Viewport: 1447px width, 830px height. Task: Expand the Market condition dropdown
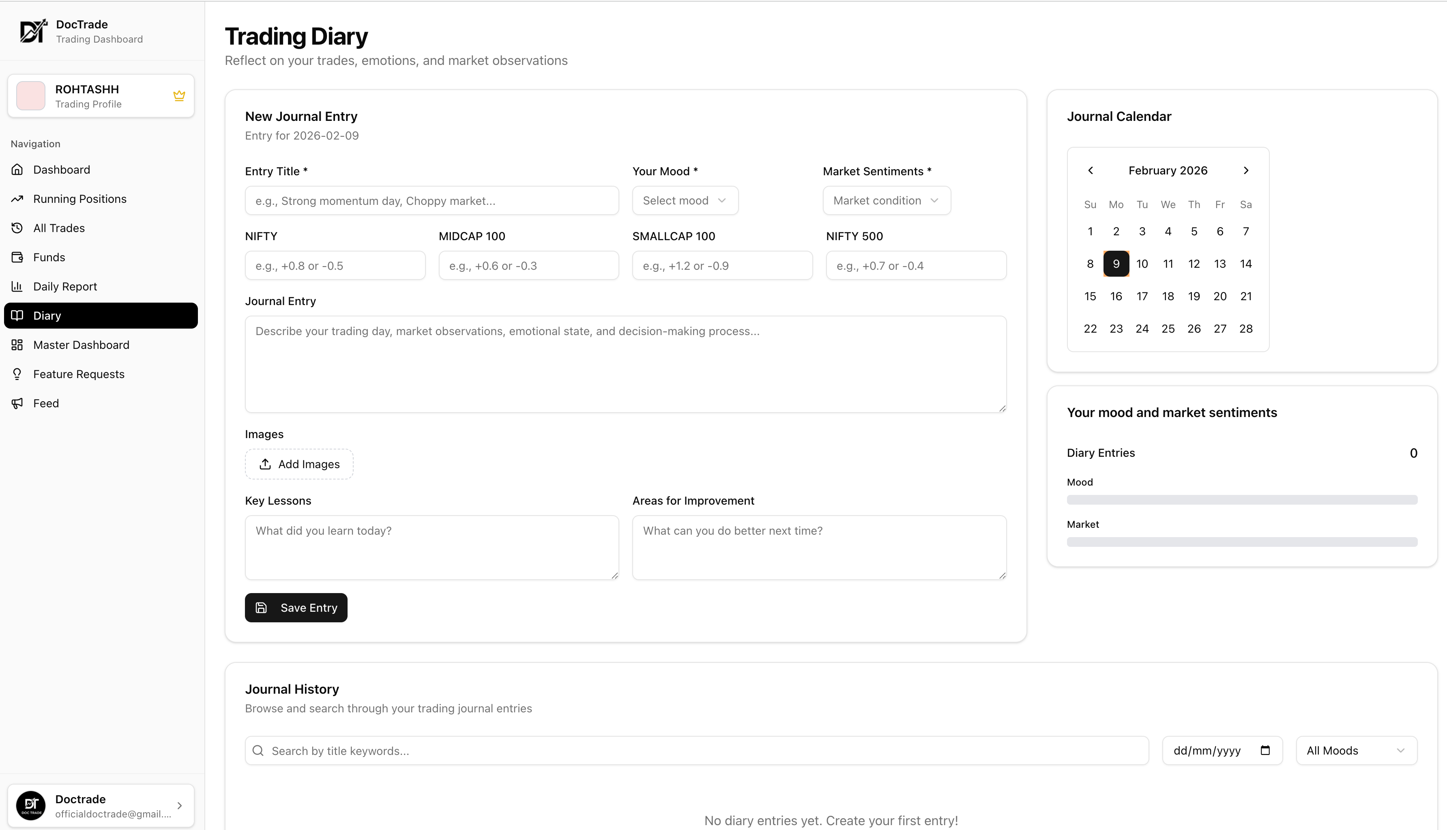pyautogui.click(x=886, y=201)
